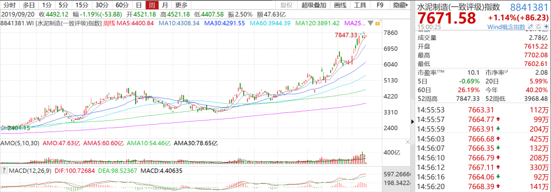Screen dimensions: 551x192
Task: Click the F9 button
Action: pos(380,5)
